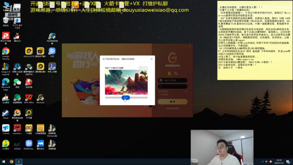Open the Windows Start menu
The image size is (293, 165).
[x=4, y=162]
